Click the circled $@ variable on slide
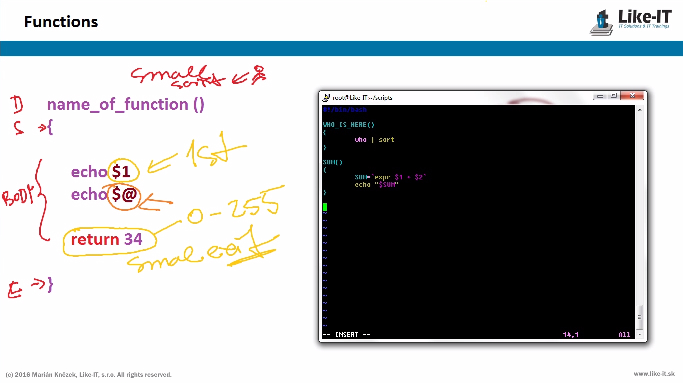Viewport: 683px width, 383px height. 124,194
